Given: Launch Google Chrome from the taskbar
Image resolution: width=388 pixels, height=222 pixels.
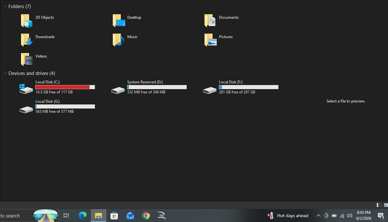Looking at the screenshot, I should pos(146,216).
